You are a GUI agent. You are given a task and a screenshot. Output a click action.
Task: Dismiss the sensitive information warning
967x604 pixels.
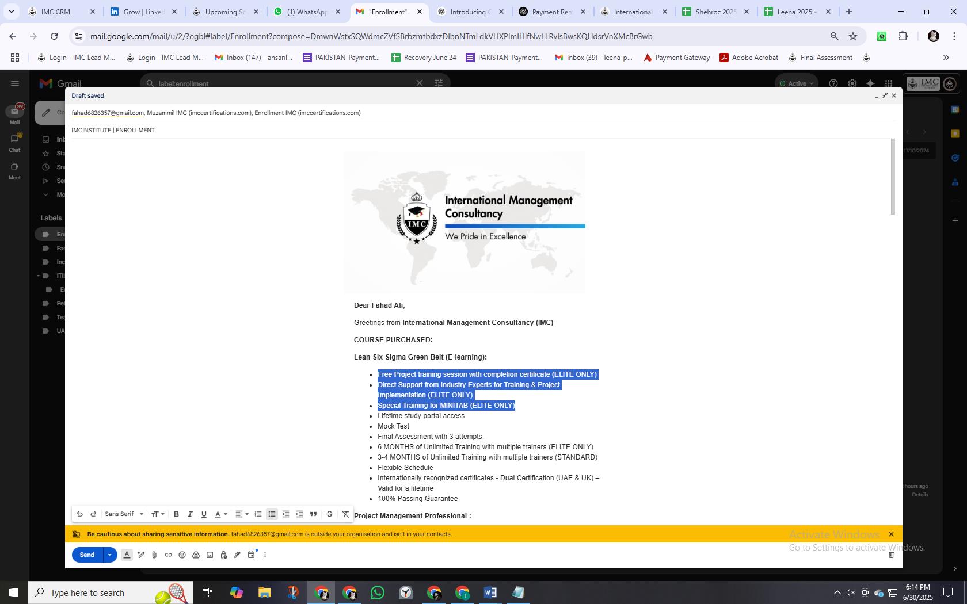point(891,534)
